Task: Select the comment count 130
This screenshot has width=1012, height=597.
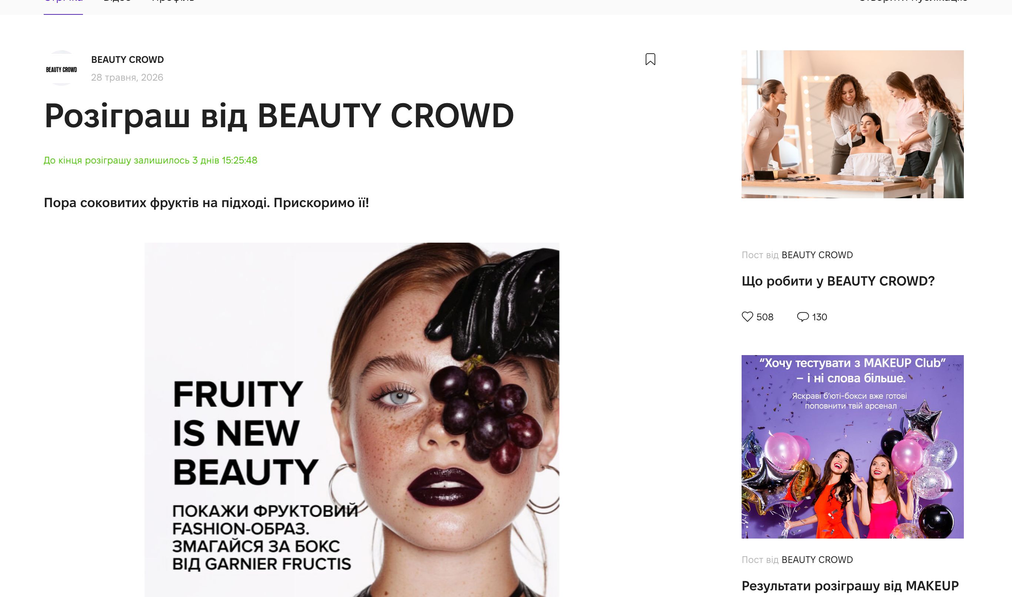Action: [x=819, y=317]
